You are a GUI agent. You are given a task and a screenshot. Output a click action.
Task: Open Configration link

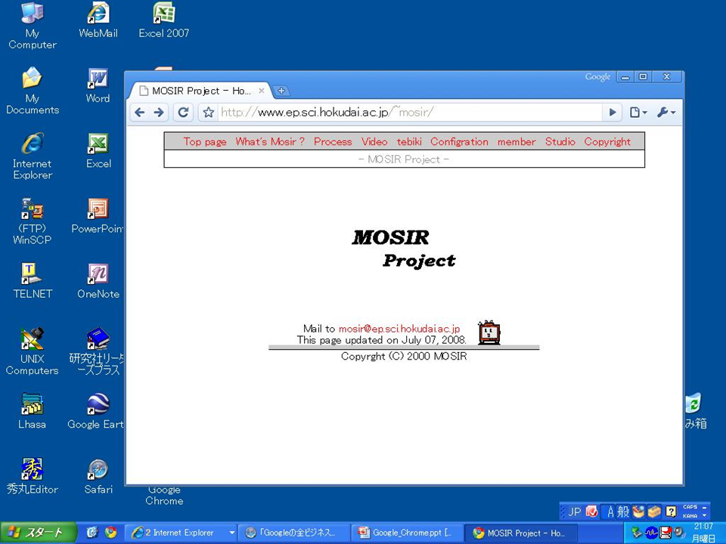point(459,141)
